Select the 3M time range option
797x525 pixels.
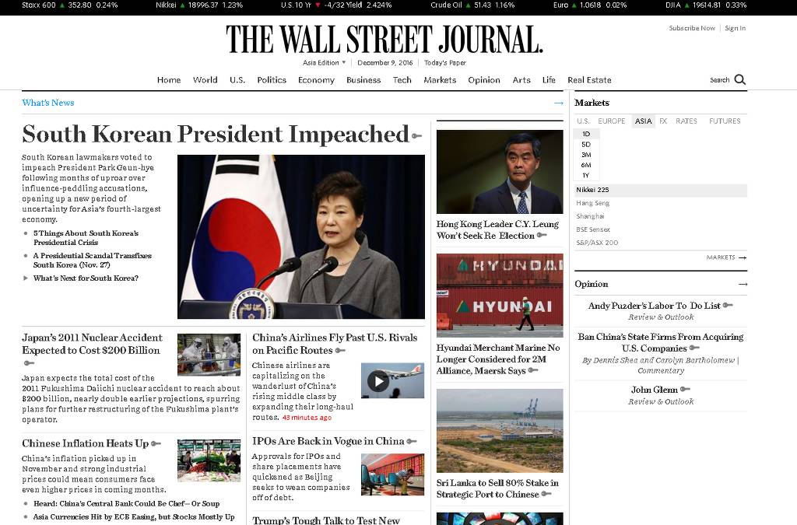click(586, 155)
